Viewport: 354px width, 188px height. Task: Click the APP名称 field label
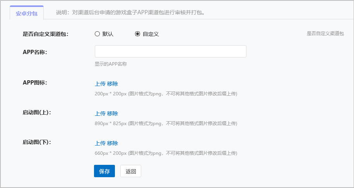coord(35,52)
